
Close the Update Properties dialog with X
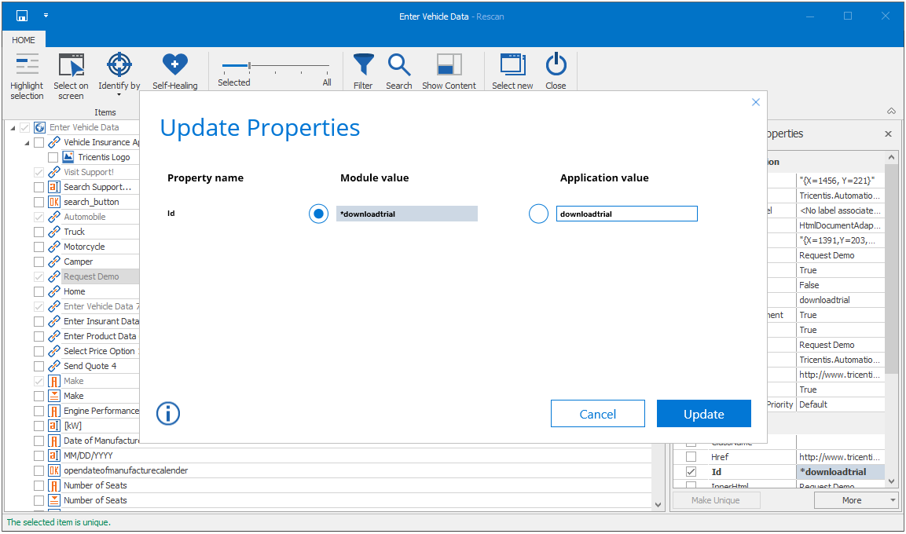pyautogui.click(x=756, y=102)
